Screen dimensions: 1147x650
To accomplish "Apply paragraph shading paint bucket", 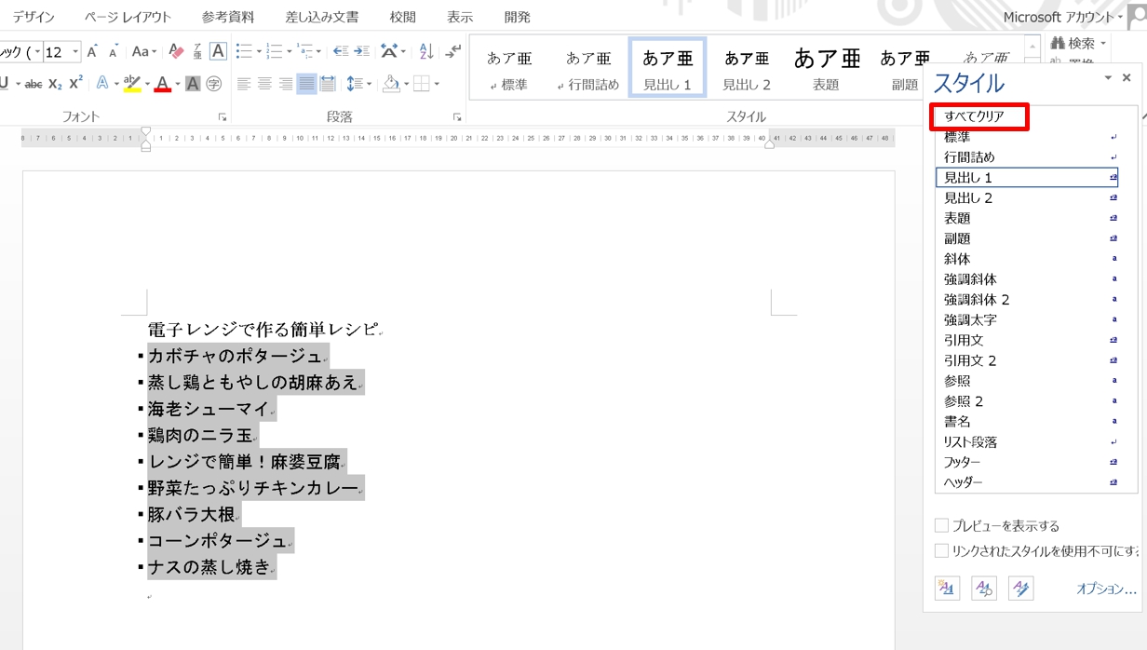I will (x=391, y=84).
